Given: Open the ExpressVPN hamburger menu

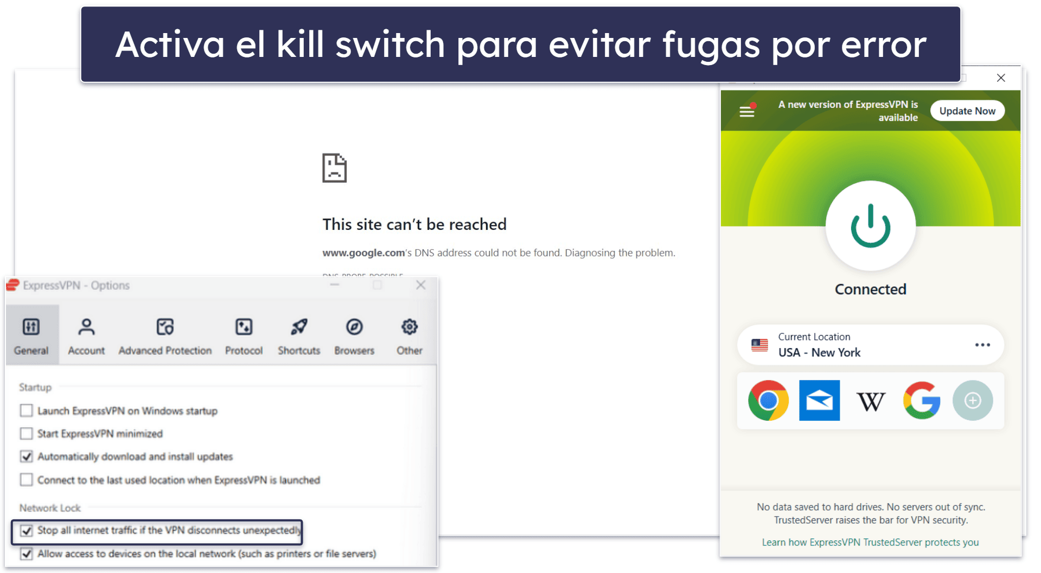Looking at the screenshot, I should click(x=747, y=111).
